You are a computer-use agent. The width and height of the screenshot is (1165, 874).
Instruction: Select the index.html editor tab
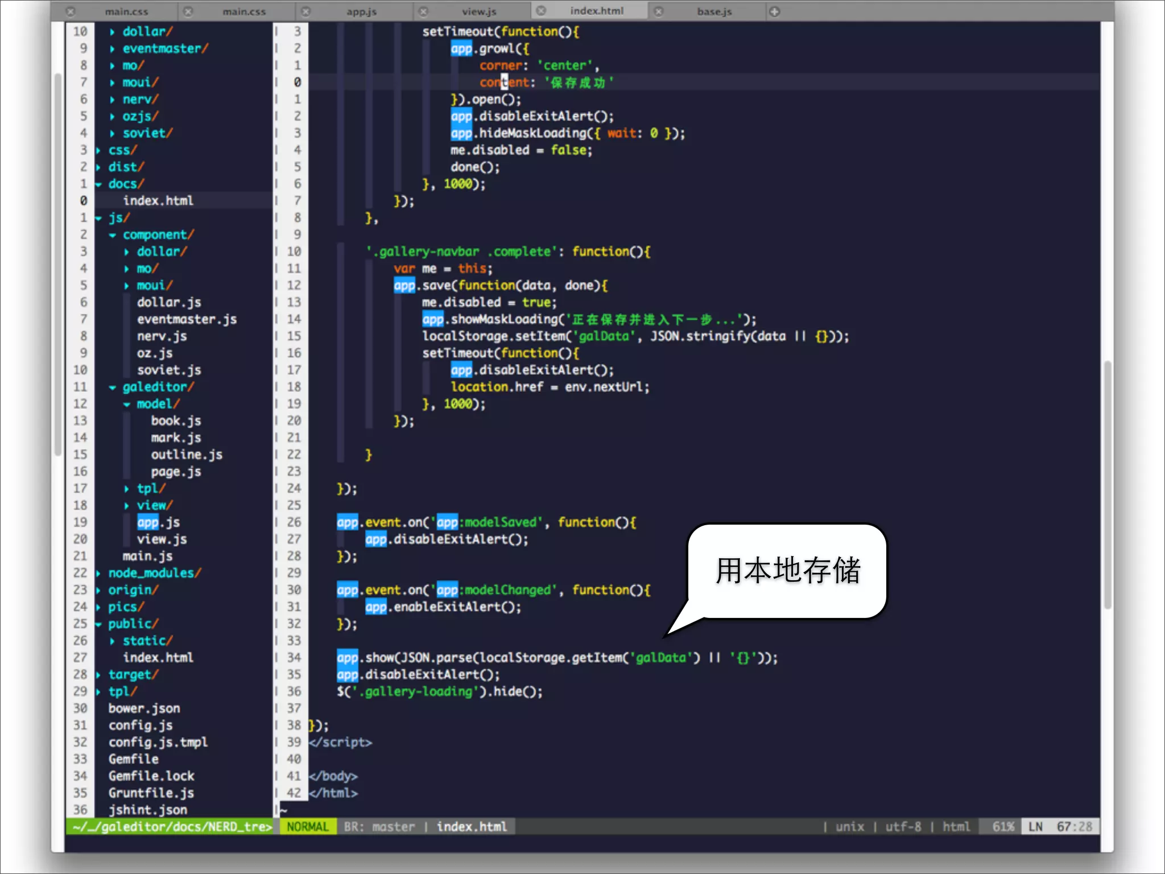click(x=597, y=11)
